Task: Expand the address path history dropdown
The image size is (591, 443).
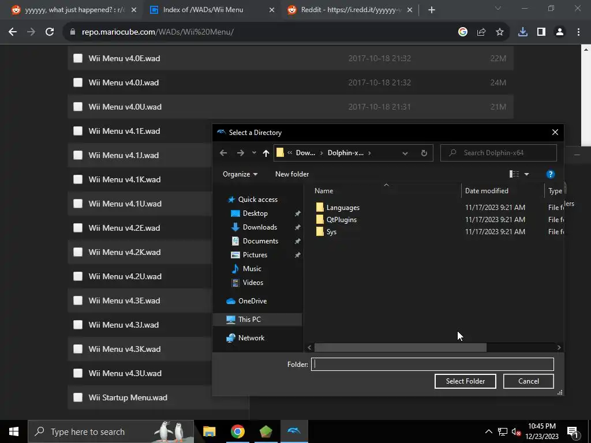Action: tap(405, 153)
